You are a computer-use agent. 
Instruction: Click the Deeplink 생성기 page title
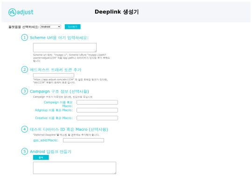(117, 12)
